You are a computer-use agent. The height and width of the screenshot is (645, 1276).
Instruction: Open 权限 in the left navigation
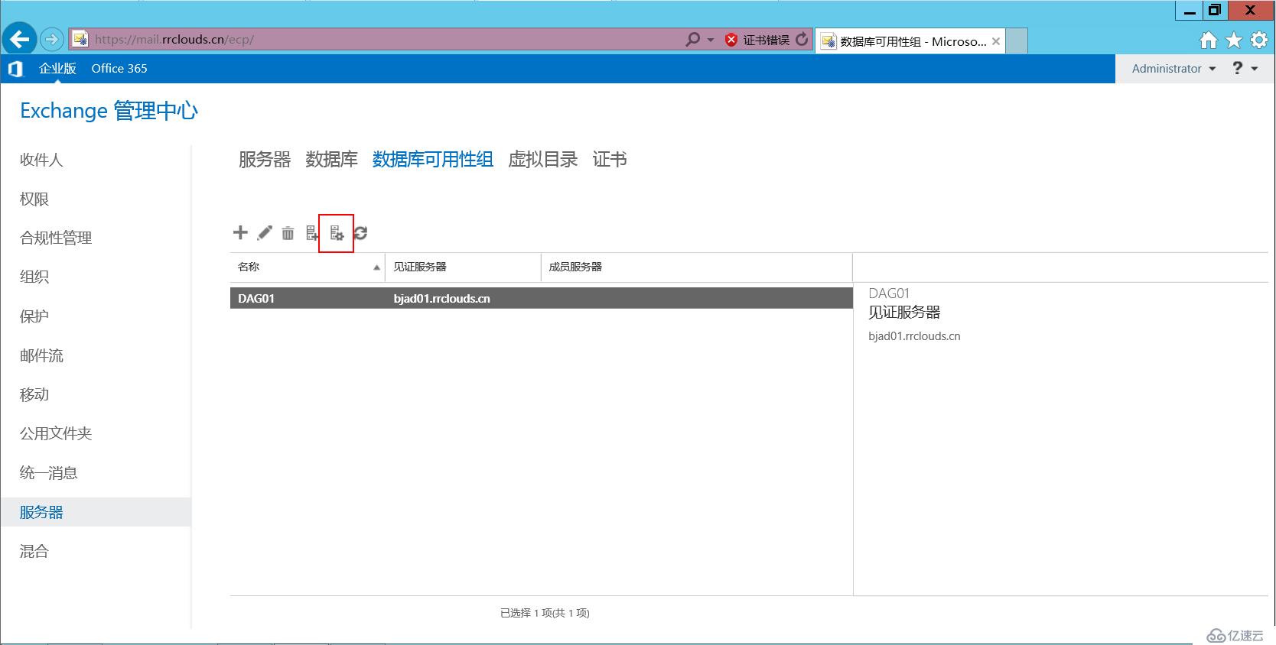[34, 199]
